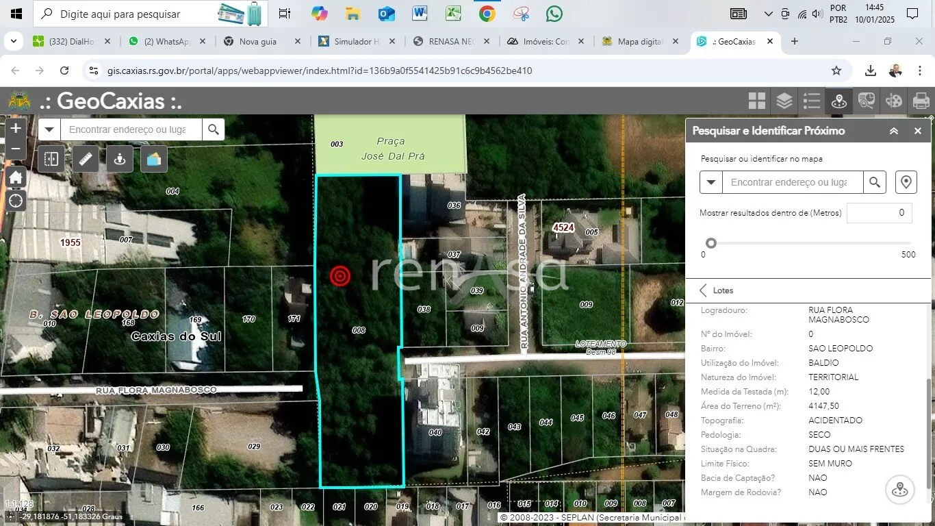Click the map home extent button
The image size is (935, 526).
point(16,178)
